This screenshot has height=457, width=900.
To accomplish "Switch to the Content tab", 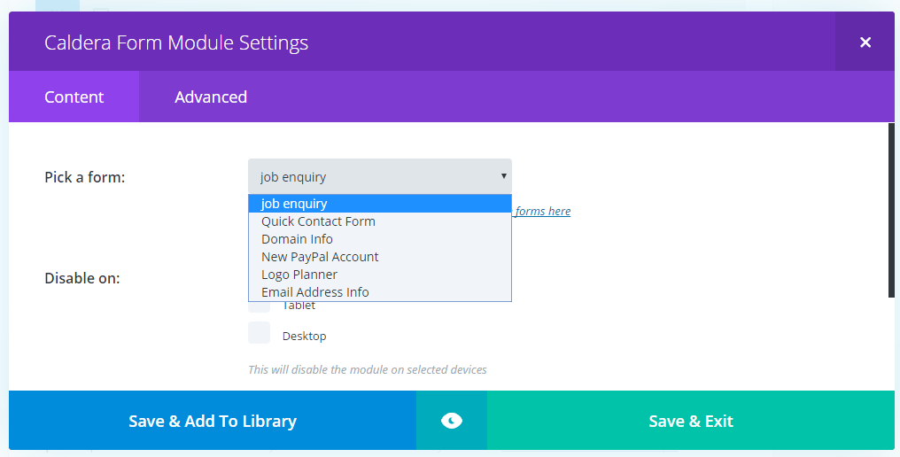I will point(74,97).
